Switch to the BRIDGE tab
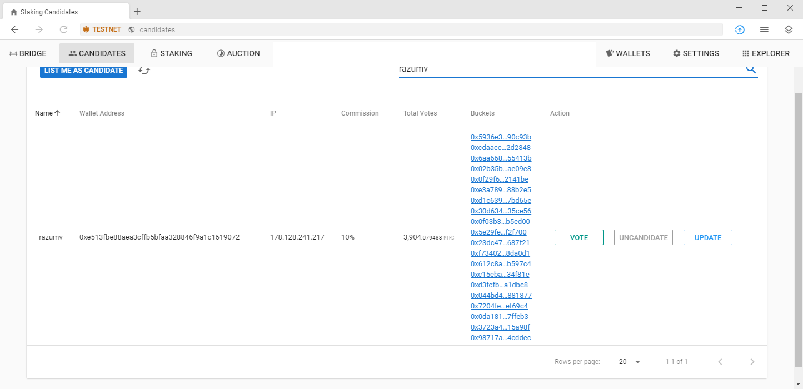803x389 pixels. coord(28,53)
